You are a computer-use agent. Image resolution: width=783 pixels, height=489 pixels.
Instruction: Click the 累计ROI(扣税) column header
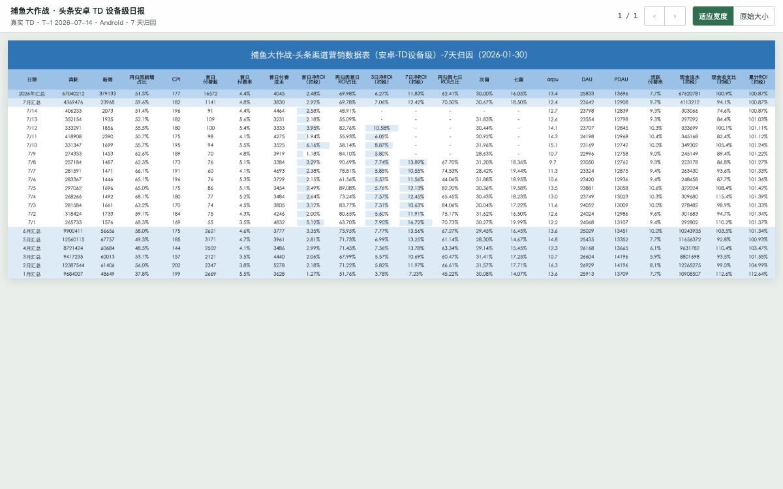coord(758,80)
